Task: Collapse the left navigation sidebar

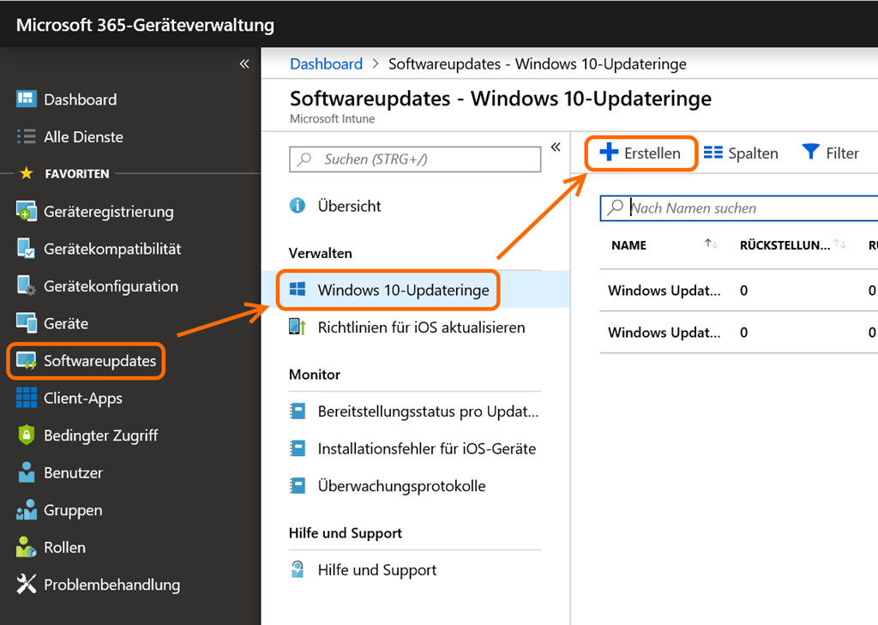Action: [244, 64]
